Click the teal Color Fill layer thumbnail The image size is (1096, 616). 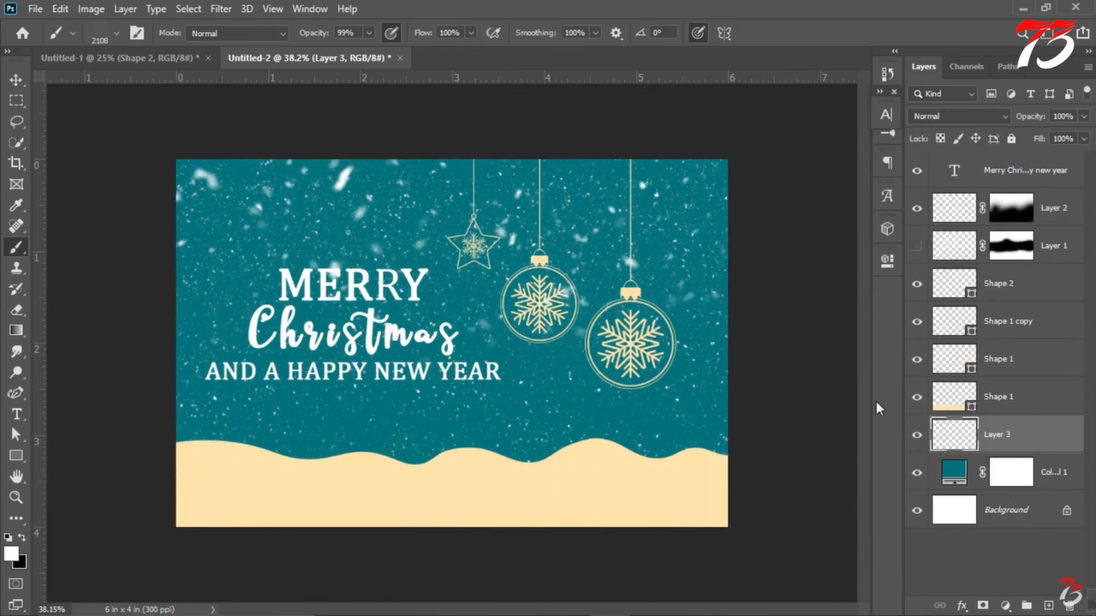954,471
